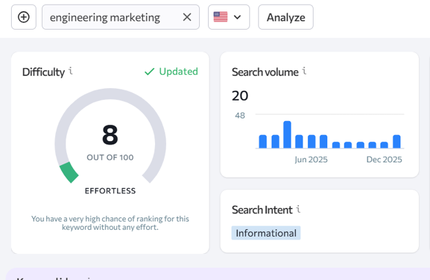Click the Jun 2025 axis label
This screenshot has width=430, height=280.
coord(311,160)
